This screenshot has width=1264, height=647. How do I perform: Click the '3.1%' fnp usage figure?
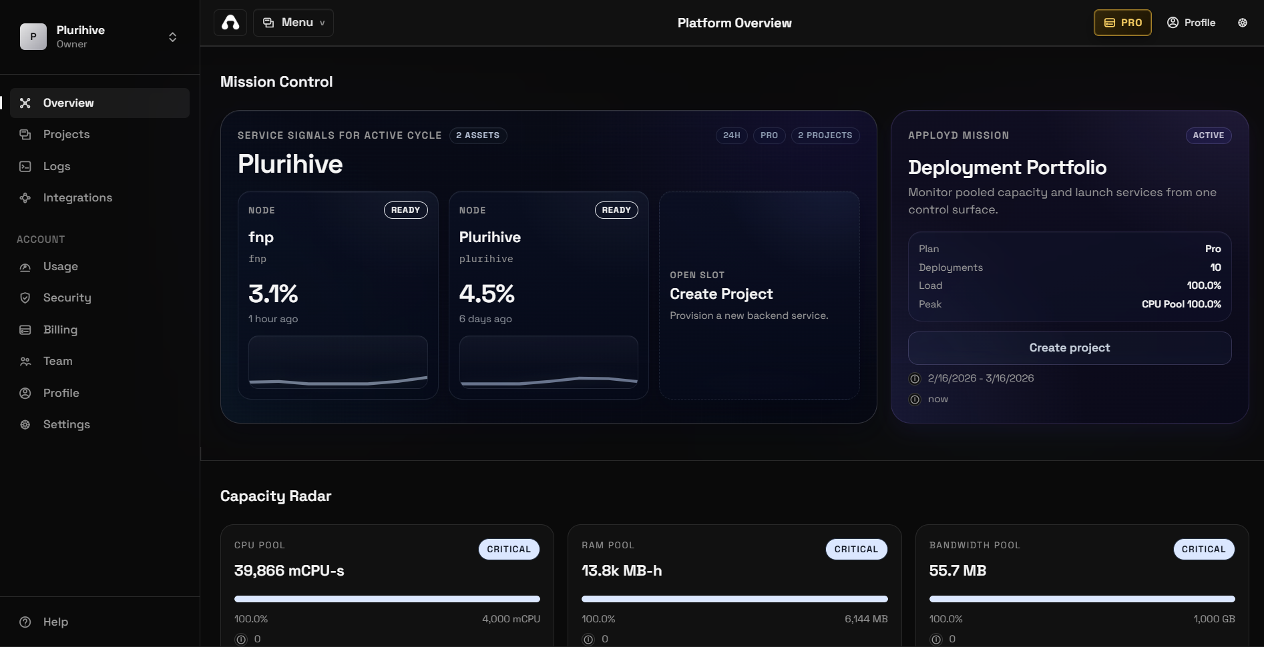pyautogui.click(x=273, y=293)
